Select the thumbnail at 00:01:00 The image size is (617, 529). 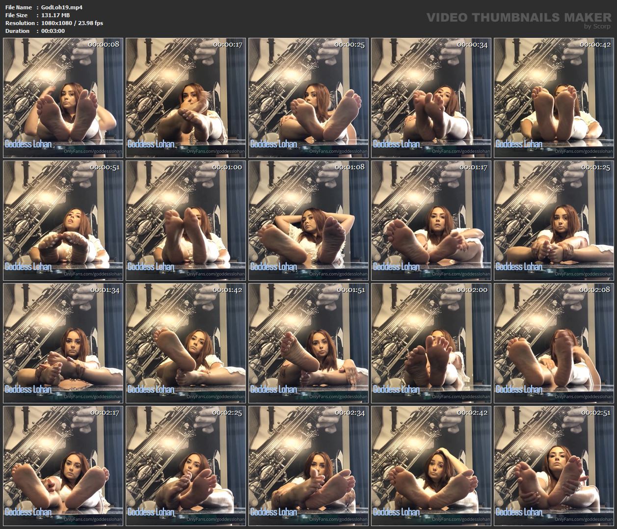(x=186, y=221)
